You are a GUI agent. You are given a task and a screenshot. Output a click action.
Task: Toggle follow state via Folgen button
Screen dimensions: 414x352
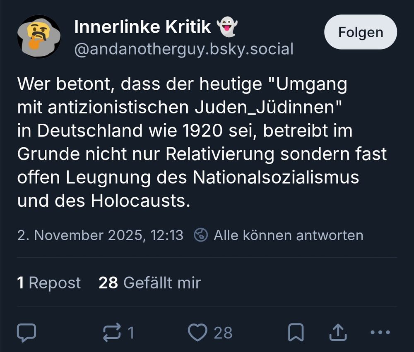tap(360, 32)
